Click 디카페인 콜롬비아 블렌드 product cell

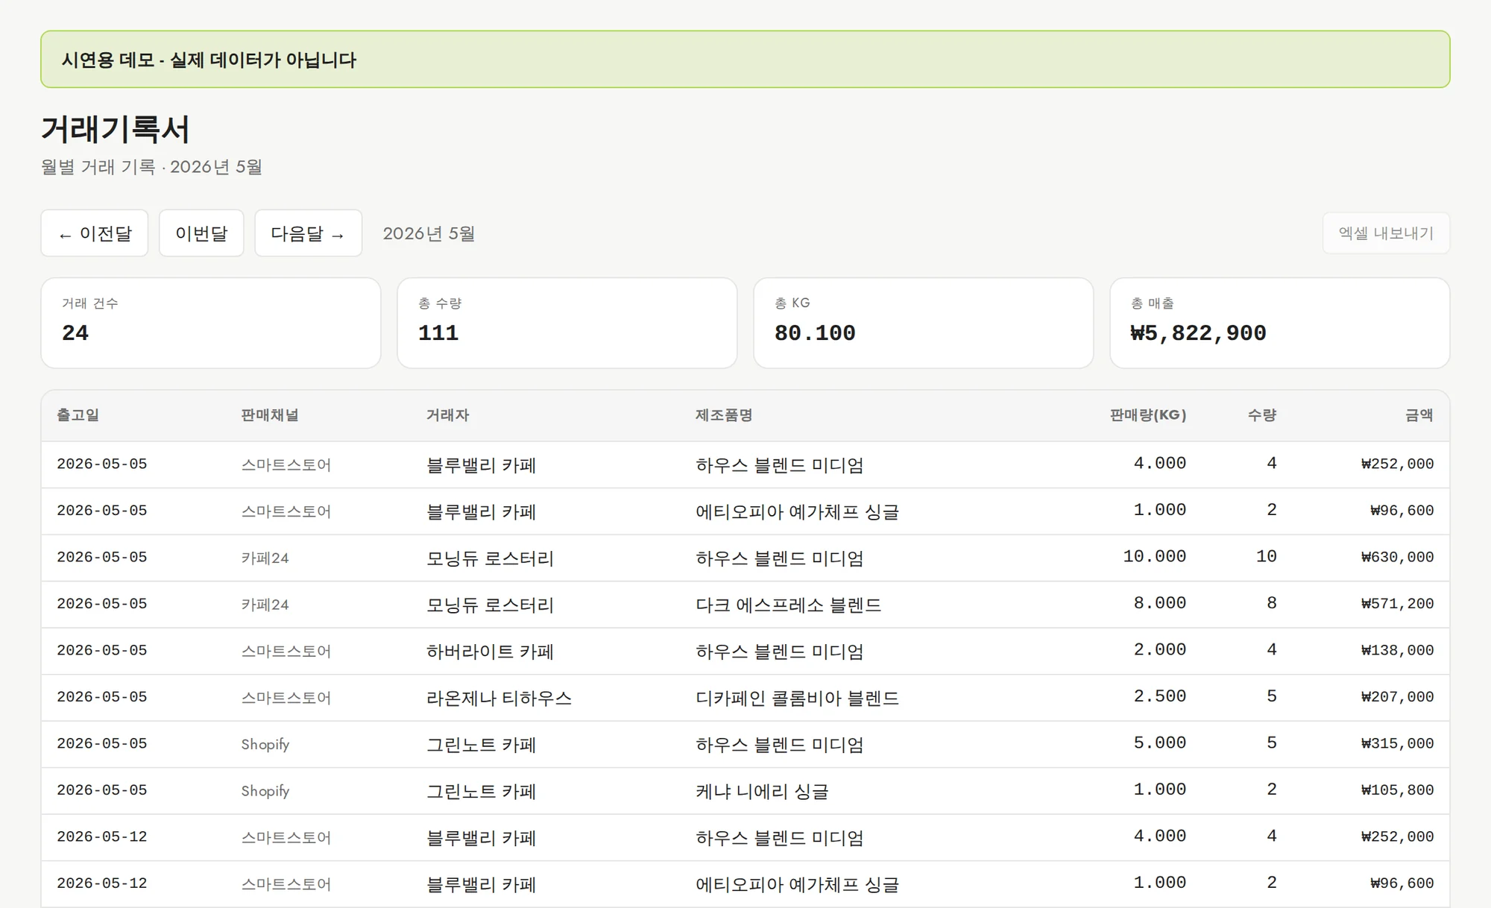pyautogui.click(x=797, y=698)
